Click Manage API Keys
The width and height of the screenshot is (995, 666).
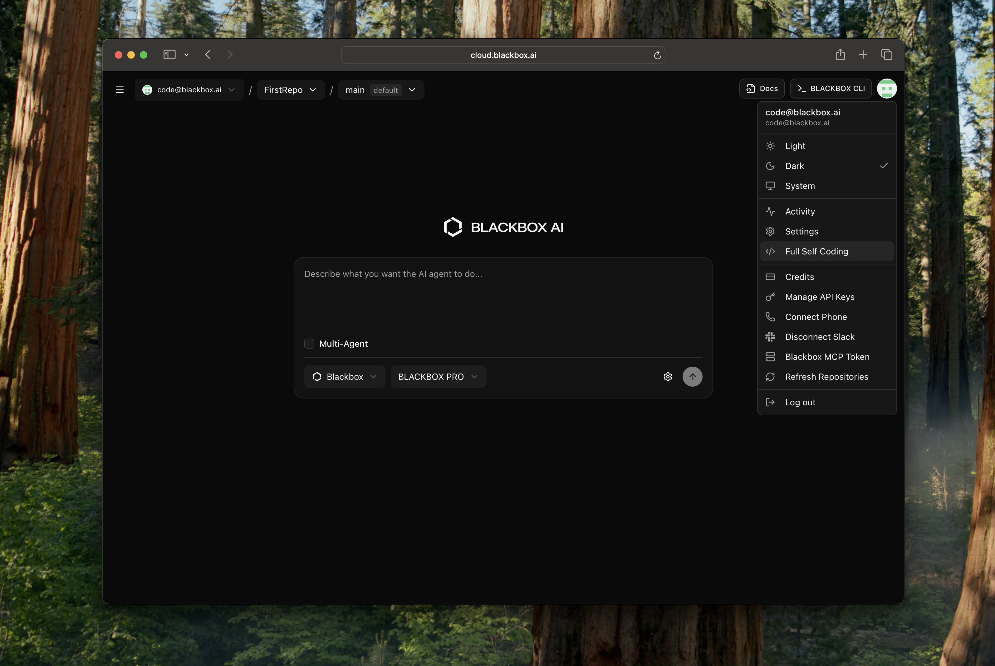pos(820,297)
